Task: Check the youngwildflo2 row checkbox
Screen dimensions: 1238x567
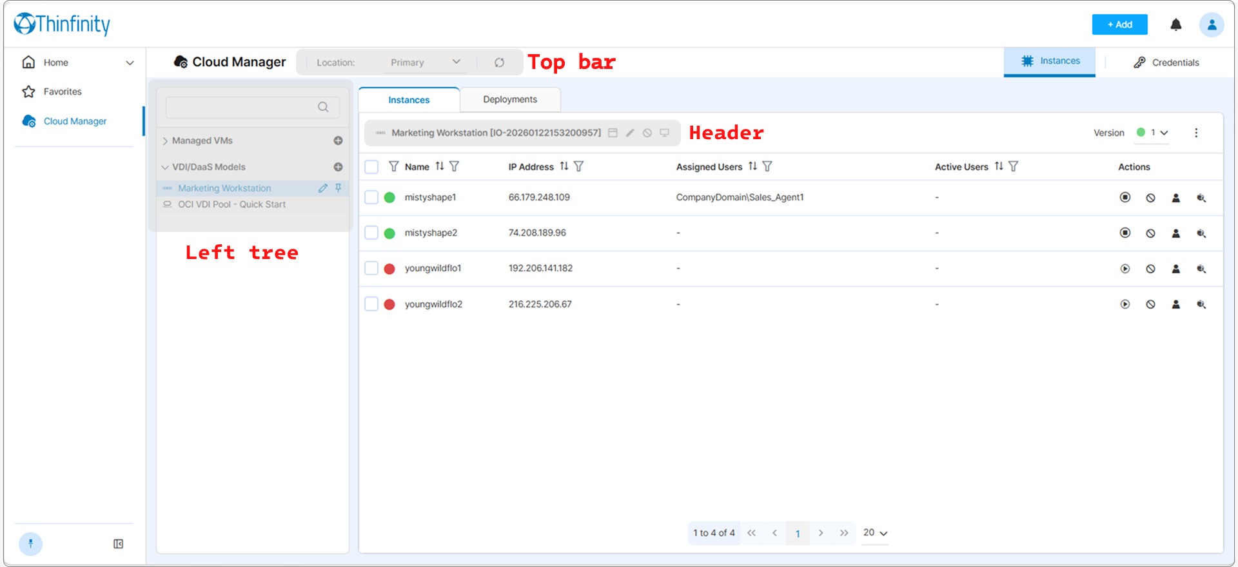Action: coord(371,303)
